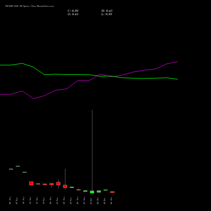Click the "25 Nov" date label

70,200
